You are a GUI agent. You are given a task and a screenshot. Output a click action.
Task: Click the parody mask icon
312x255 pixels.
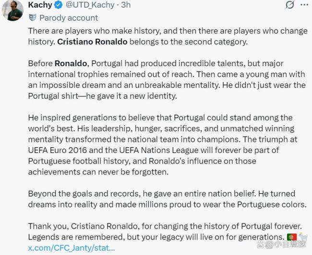pyautogui.click(x=33, y=18)
